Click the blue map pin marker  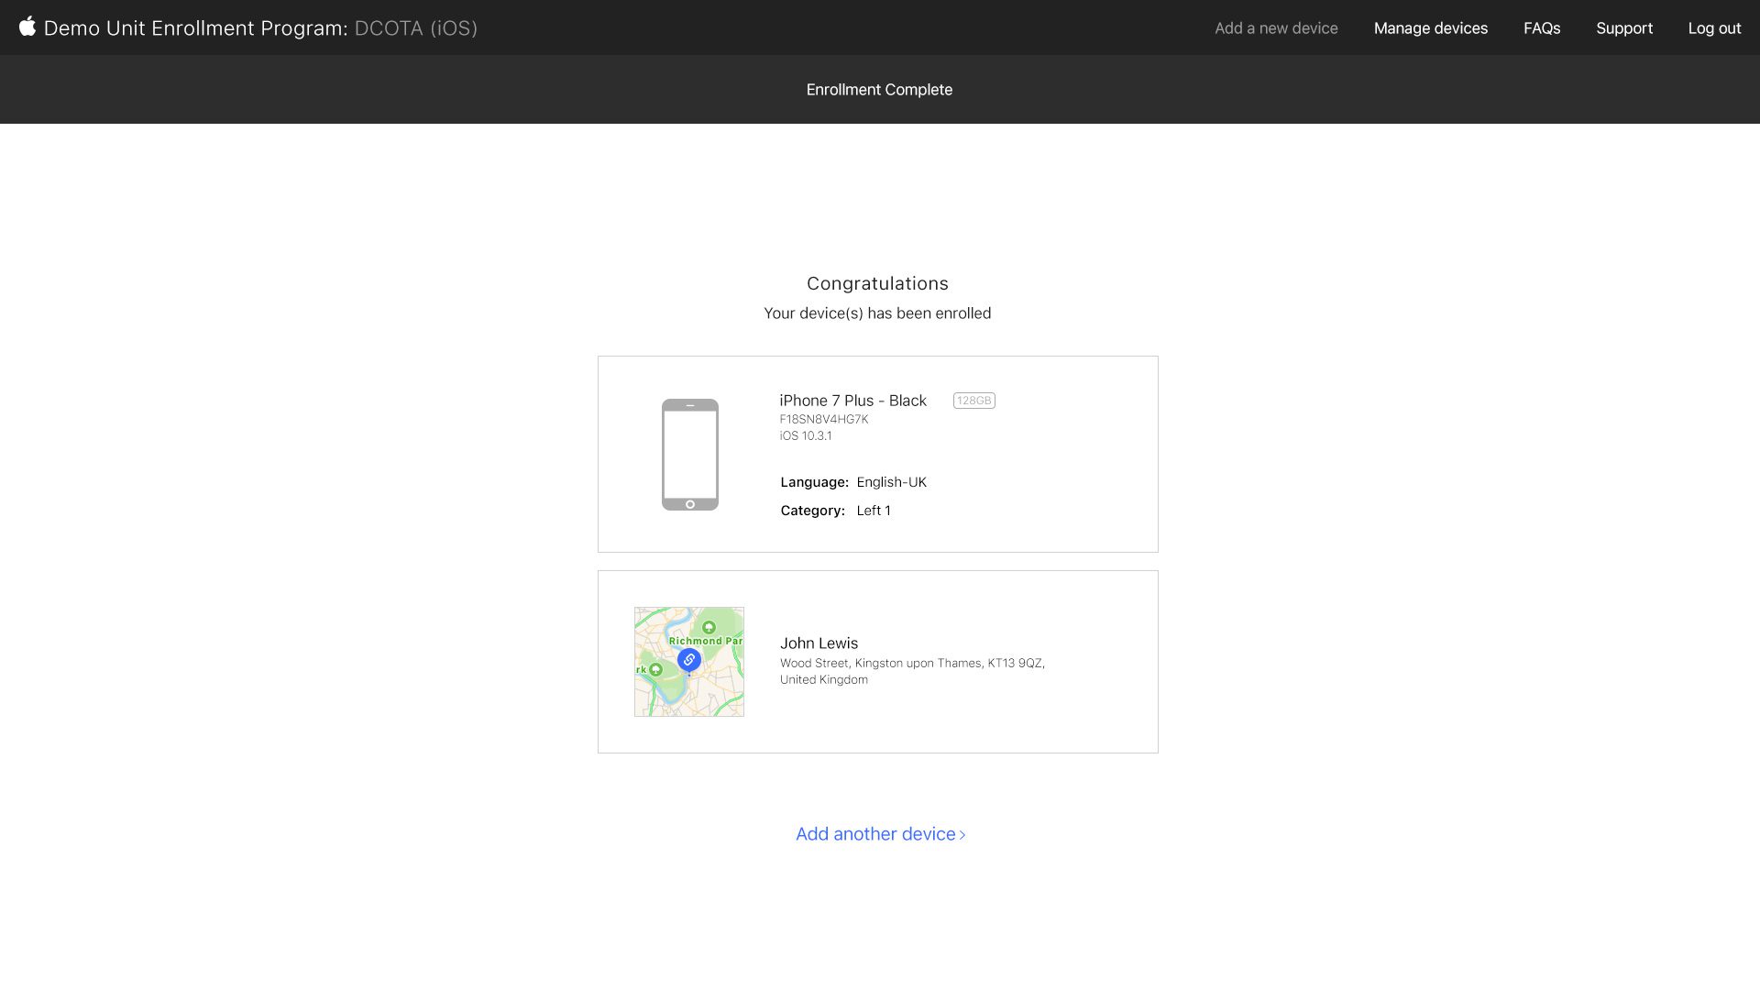(689, 660)
